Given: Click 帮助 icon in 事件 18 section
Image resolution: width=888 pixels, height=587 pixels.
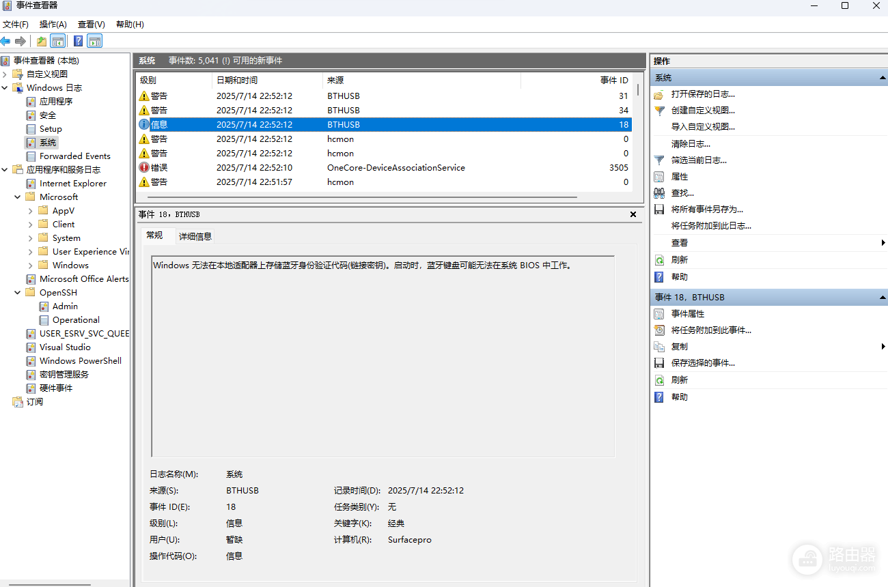Looking at the screenshot, I should click(659, 397).
